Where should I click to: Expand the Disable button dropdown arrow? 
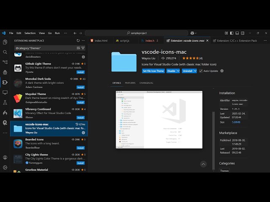pyautogui.click(x=179, y=71)
